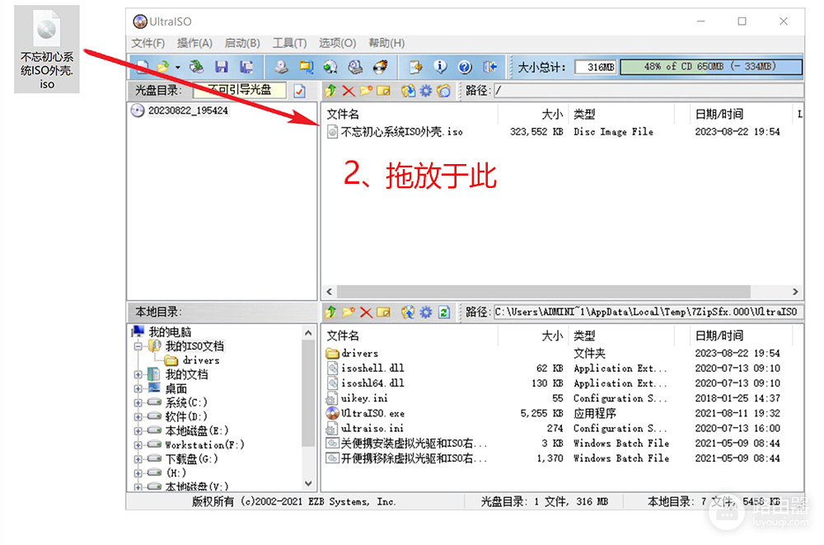The image size is (824, 545).
Task: Click the Open CD/DVD disc icon with green arrow
Action: [197, 67]
